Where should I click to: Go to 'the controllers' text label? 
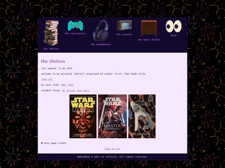[x=75, y=34]
